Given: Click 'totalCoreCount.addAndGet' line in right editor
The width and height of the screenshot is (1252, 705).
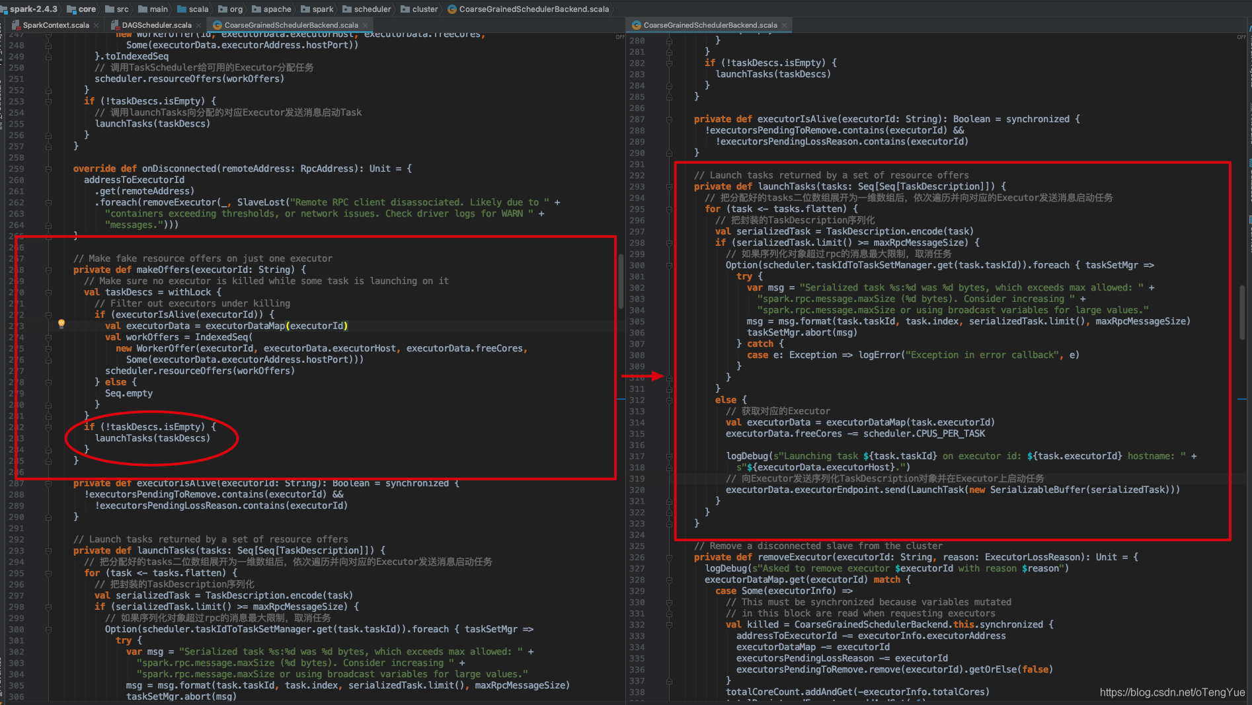Looking at the screenshot, I should tap(857, 692).
